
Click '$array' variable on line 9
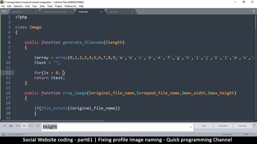pyautogui.click(x=41, y=58)
